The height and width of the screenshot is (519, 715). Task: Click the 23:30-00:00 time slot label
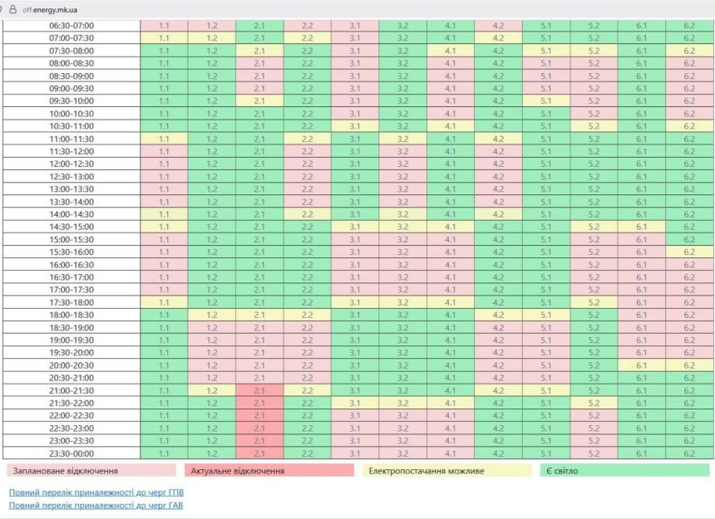tap(71, 453)
